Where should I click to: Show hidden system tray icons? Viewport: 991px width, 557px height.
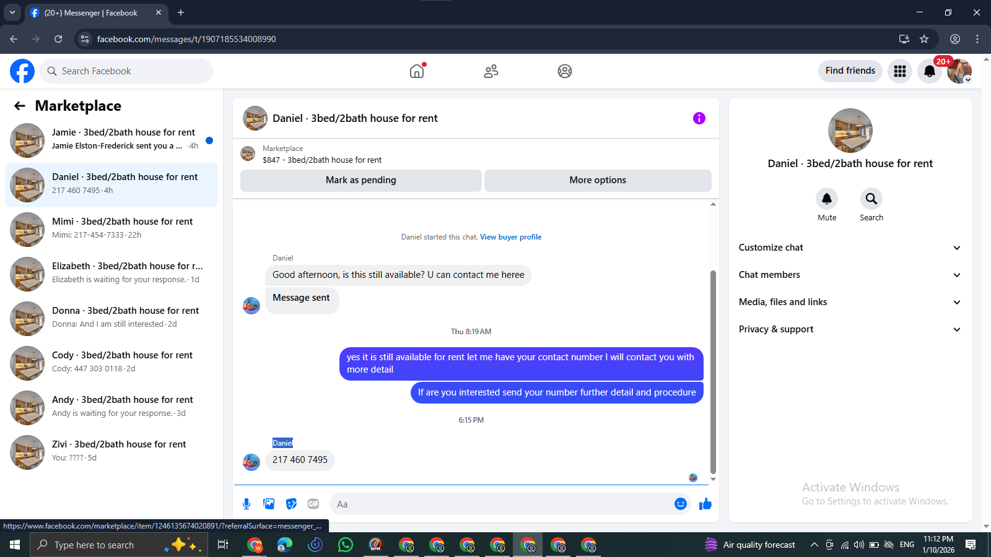814,545
